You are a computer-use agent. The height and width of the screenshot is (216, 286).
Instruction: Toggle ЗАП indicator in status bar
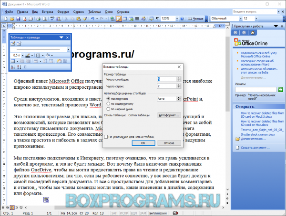pyautogui.click(x=114, y=213)
